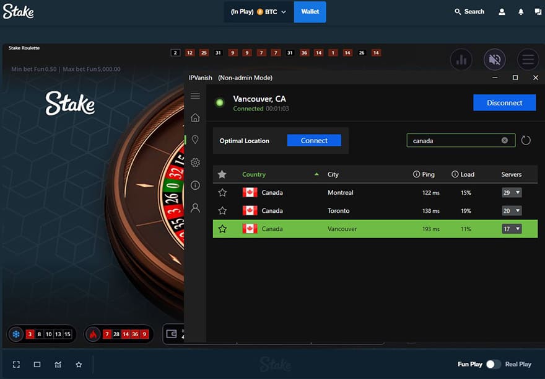This screenshot has height=379, width=545.
Task: Click the canada search field
Action: [x=461, y=140]
